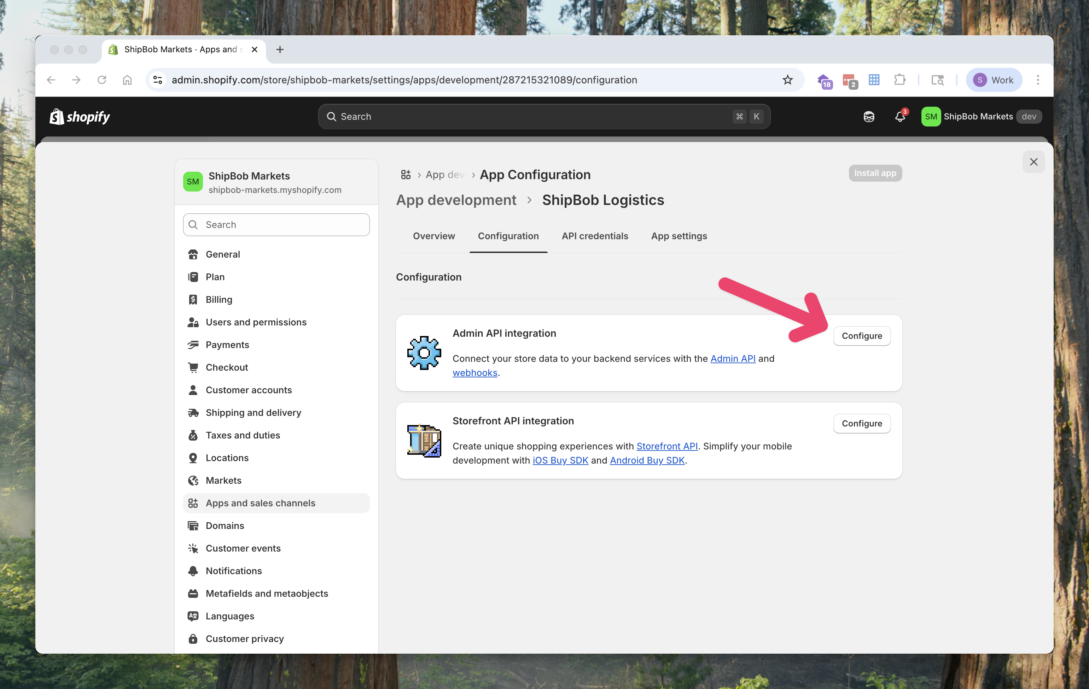Open browser extensions puzzle icon
Screen dimensions: 1089x689
899,80
